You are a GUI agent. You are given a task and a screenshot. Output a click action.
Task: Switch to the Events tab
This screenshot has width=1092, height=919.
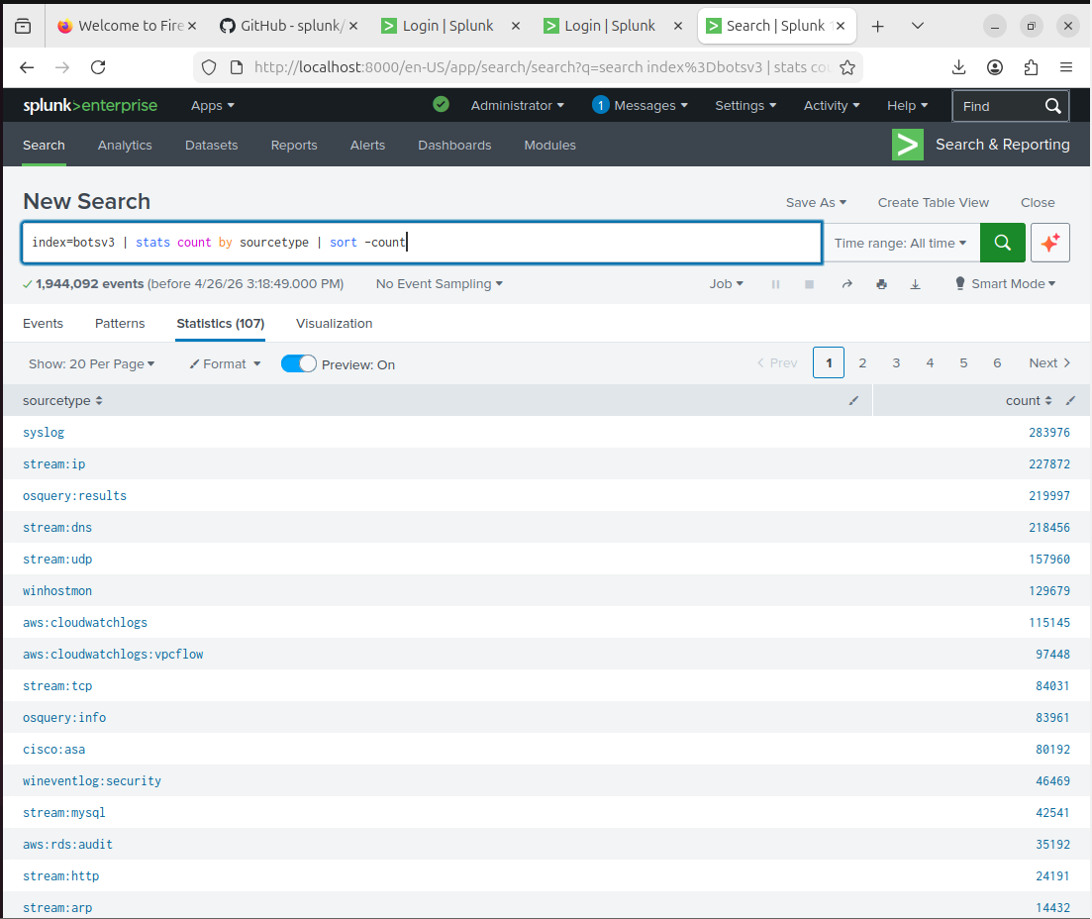coord(44,323)
